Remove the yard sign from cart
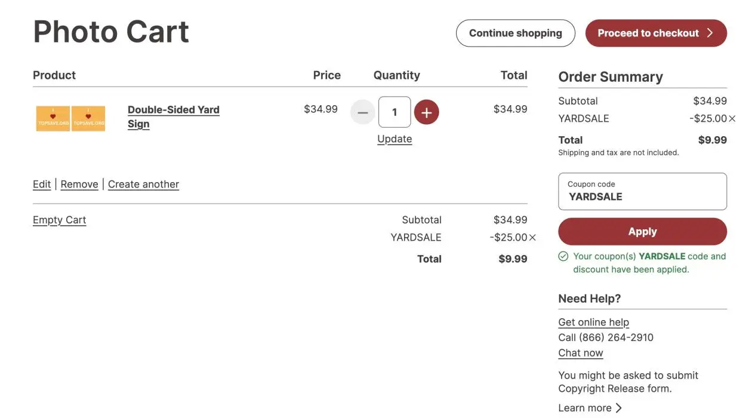 point(79,185)
